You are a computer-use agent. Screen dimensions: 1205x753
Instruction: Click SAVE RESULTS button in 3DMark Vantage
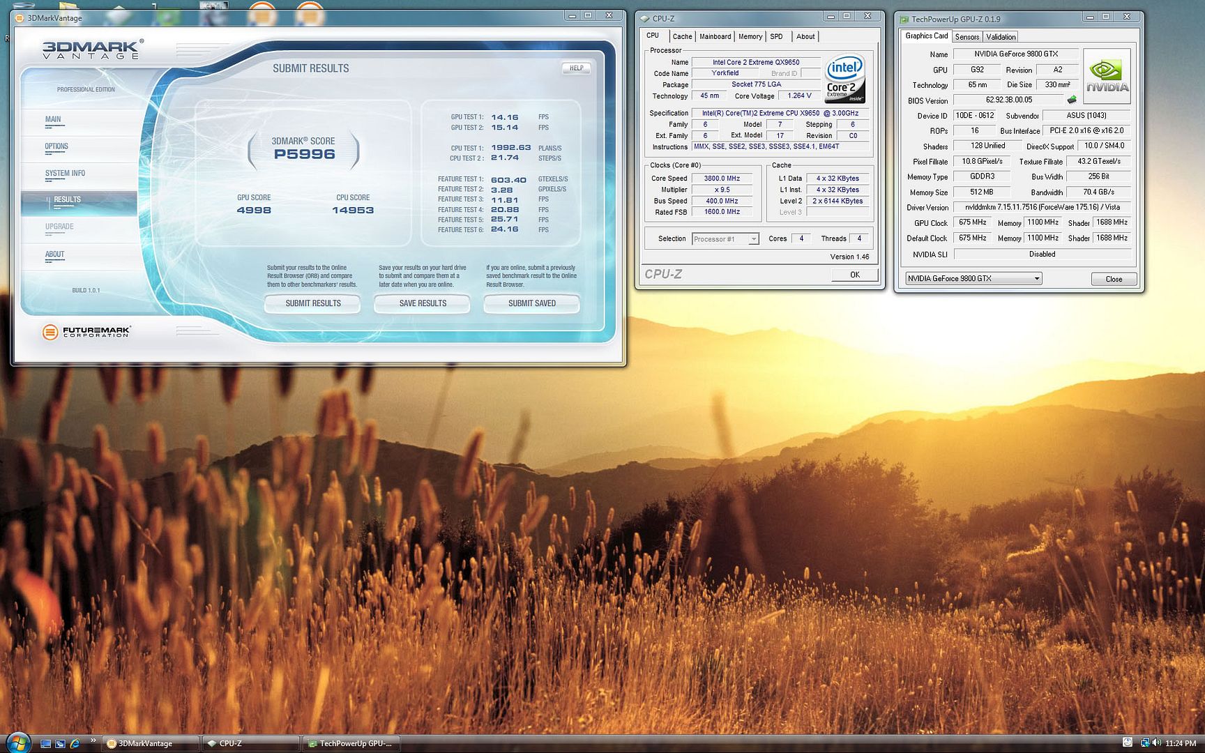[423, 303]
